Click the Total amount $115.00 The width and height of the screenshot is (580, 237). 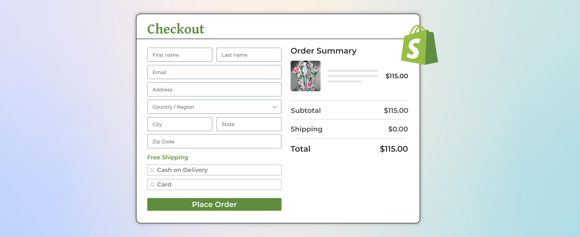click(394, 149)
